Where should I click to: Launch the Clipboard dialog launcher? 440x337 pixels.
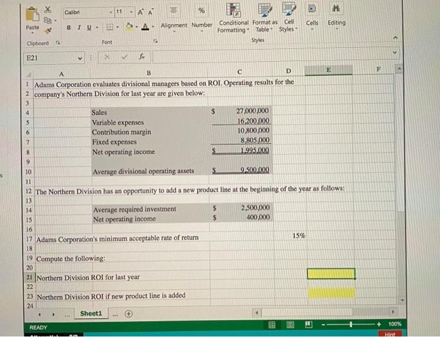58,43
